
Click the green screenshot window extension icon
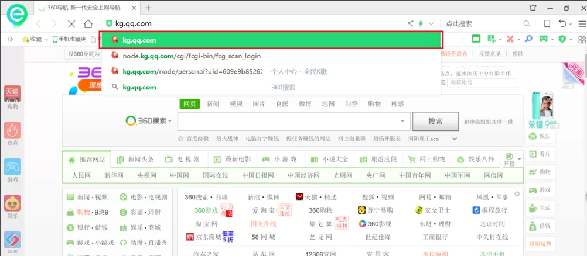coord(476,39)
